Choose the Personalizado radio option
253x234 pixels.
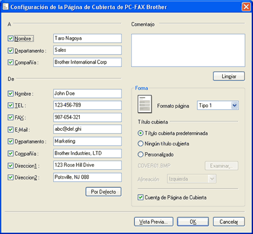(141, 154)
